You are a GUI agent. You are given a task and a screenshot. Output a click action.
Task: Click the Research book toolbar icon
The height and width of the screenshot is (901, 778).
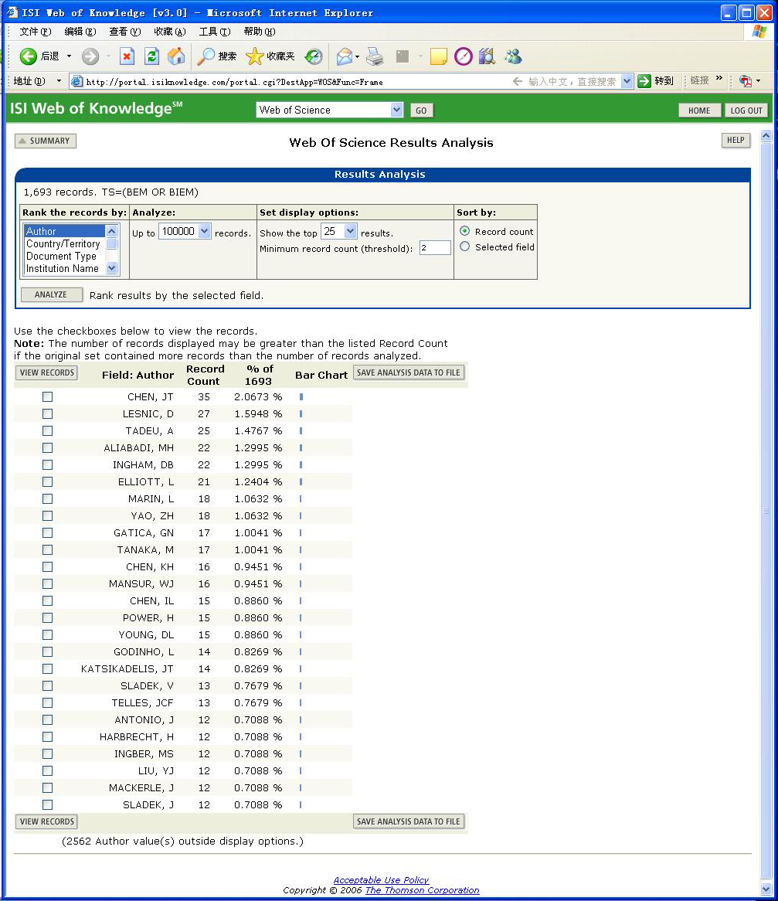[488, 56]
